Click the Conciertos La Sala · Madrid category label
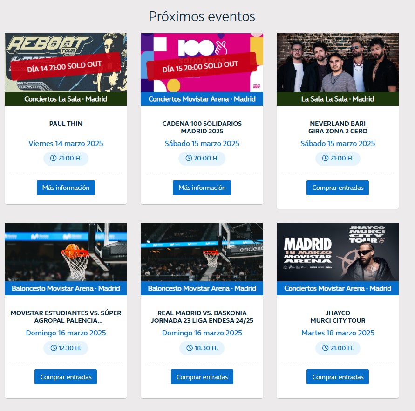The height and width of the screenshot is (411, 415). point(66,99)
